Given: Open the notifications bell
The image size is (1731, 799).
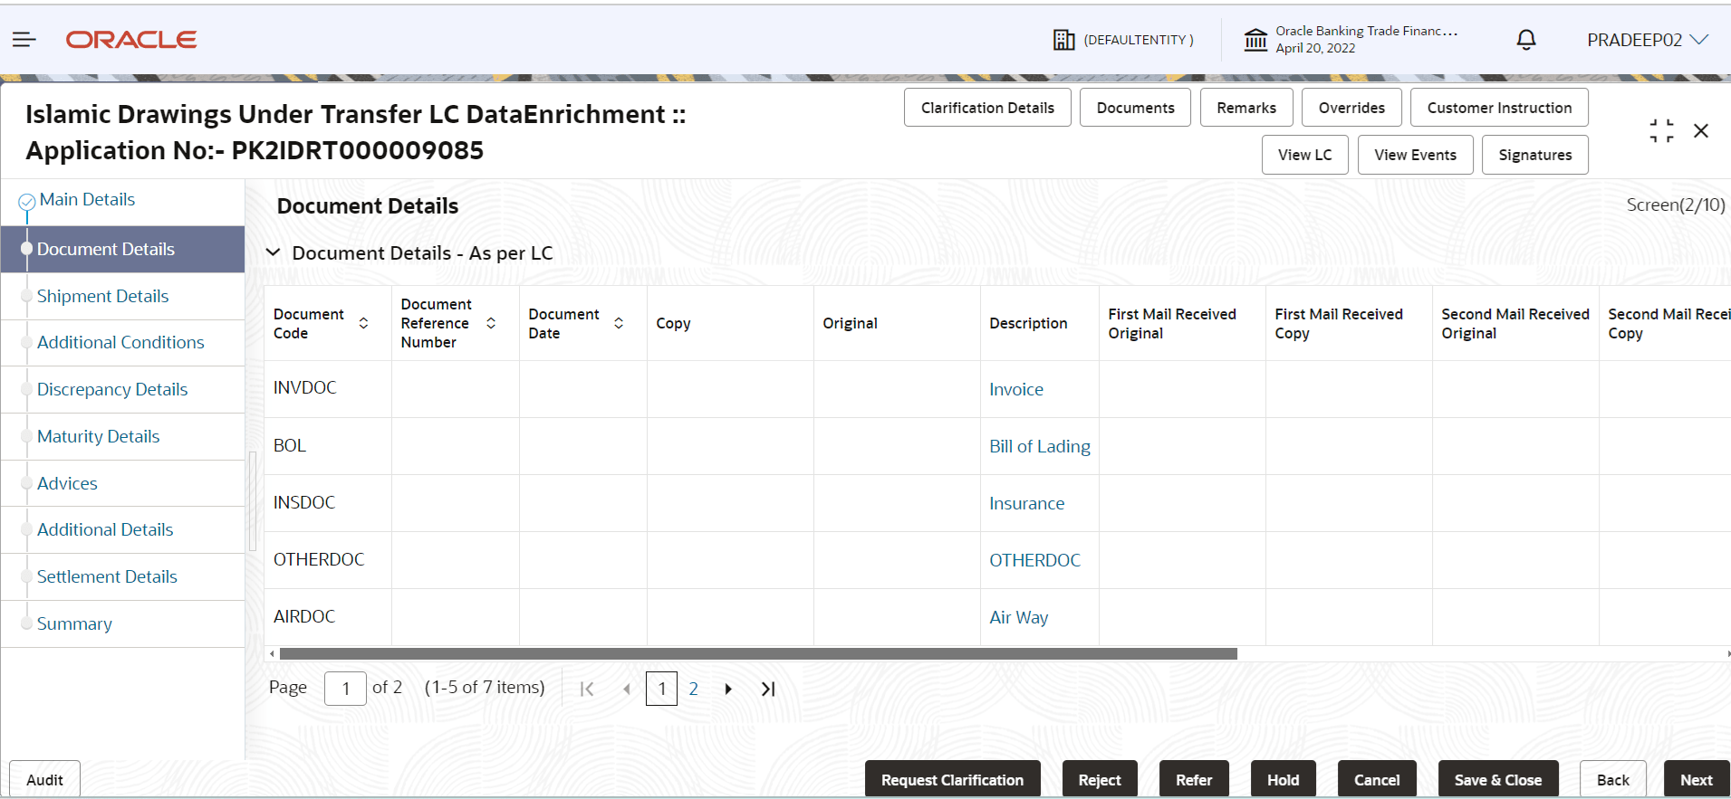Looking at the screenshot, I should click(x=1526, y=40).
